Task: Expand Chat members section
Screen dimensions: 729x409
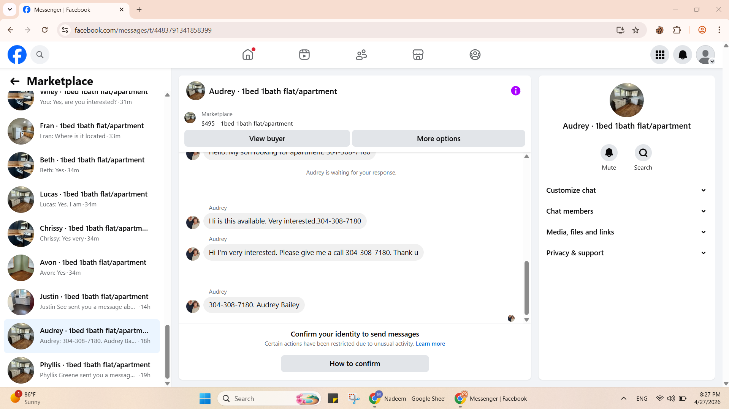Action: (626, 211)
